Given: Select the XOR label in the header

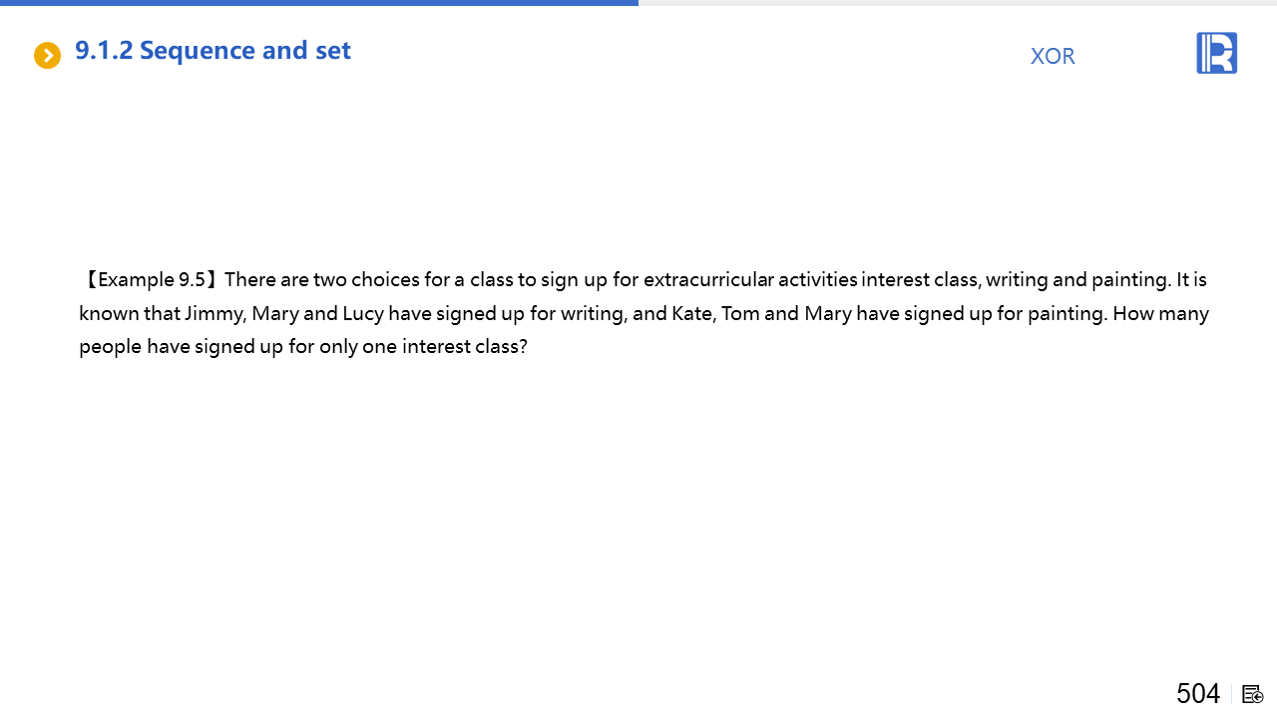Looking at the screenshot, I should click(x=1053, y=56).
